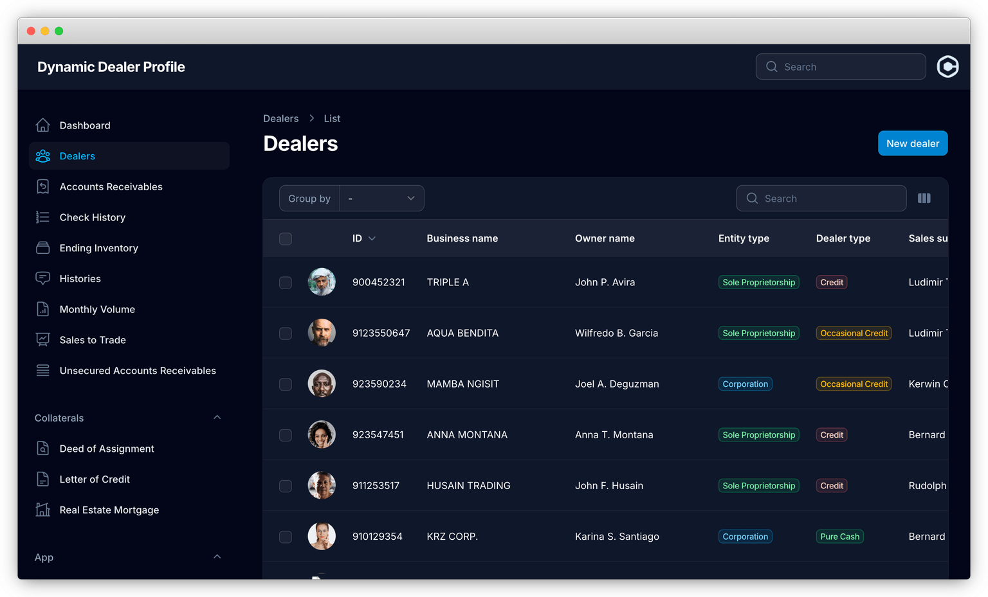Click the app logo in top-right corner
988x597 pixels.
point(947,66)
